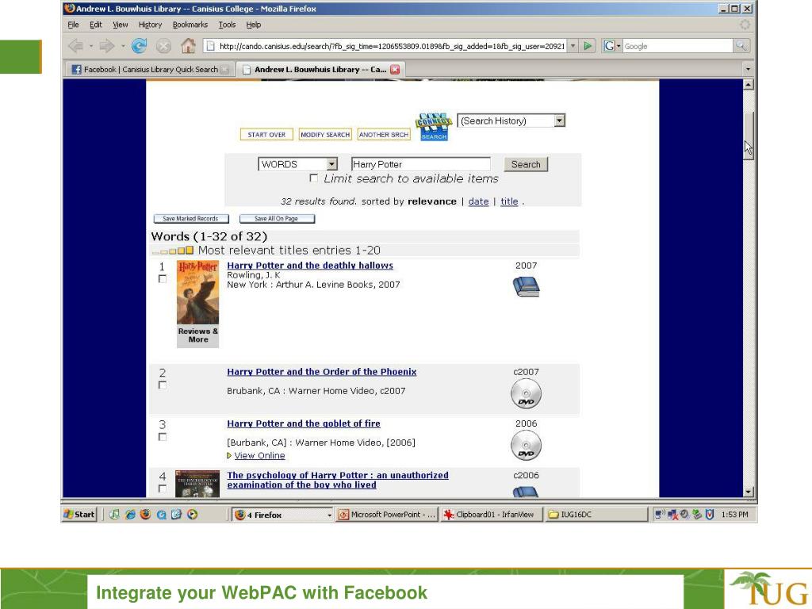Open the Help menu

pyautogui.click(x=253, y=25)
